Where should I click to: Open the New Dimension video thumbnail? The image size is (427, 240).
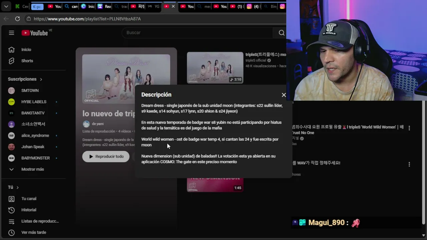click(x=215, y=184)
